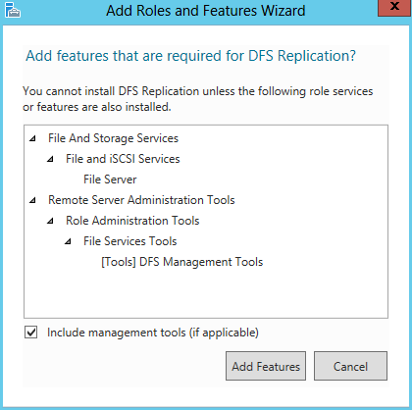Collapse File And Storage Services node
The image size is (412, 410).
point(32,138)
